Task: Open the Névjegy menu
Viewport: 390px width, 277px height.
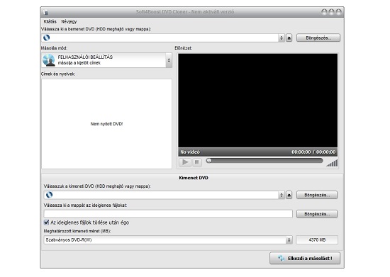Action: (69, 22)
